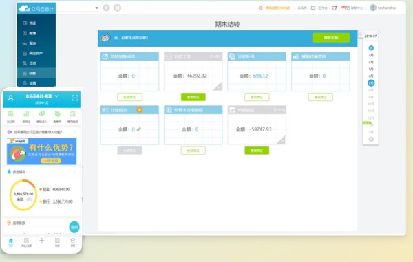Click the pencil edit icon beside 计提税金 amount
The height and width of the screenshot is (262, 413).
[139, 129]
